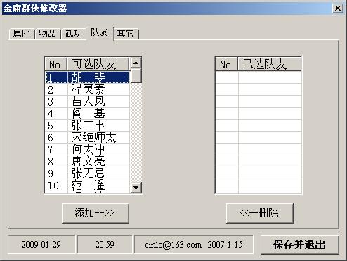Click row number 5 in teammate list

pyautogui.click(x=51, y=126)
